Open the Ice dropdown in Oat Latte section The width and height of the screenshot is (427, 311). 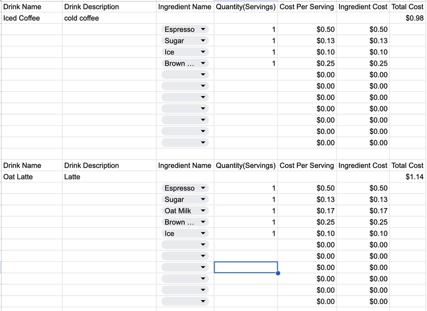203,234
